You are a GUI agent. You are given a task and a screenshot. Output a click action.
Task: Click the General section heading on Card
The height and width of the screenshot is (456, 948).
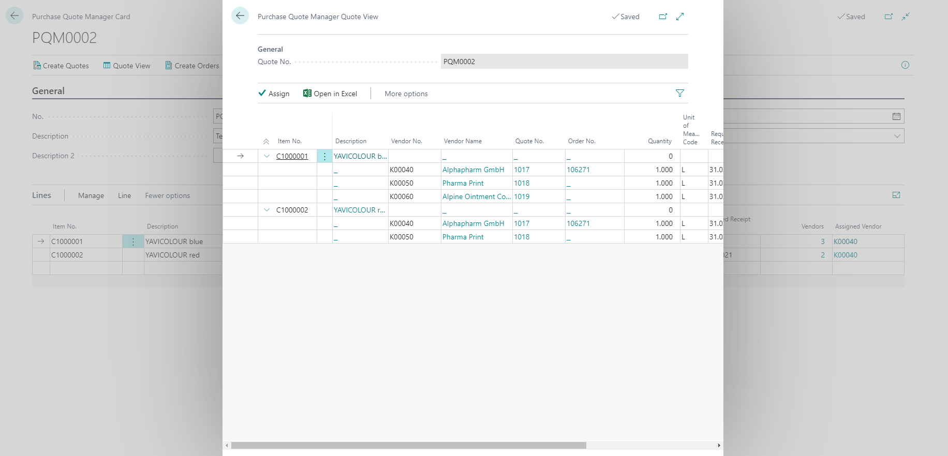click(x=48, y=91)
